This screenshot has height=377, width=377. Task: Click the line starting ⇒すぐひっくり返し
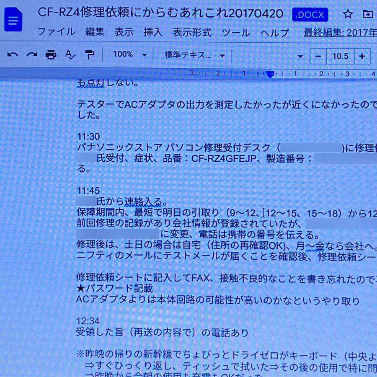231,366
